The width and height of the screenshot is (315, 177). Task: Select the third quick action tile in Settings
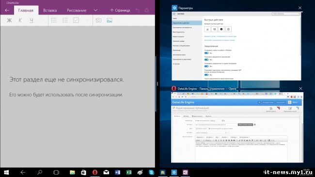[x=221, y=29]
